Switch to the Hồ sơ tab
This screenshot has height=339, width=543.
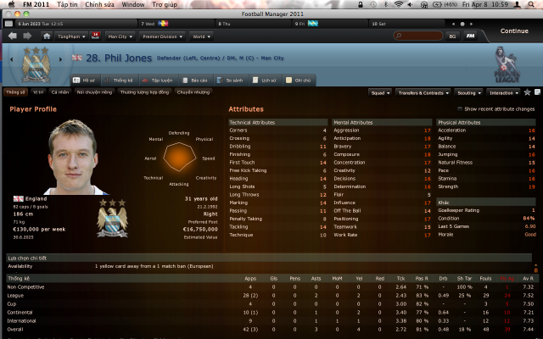(x=85, y=81)
